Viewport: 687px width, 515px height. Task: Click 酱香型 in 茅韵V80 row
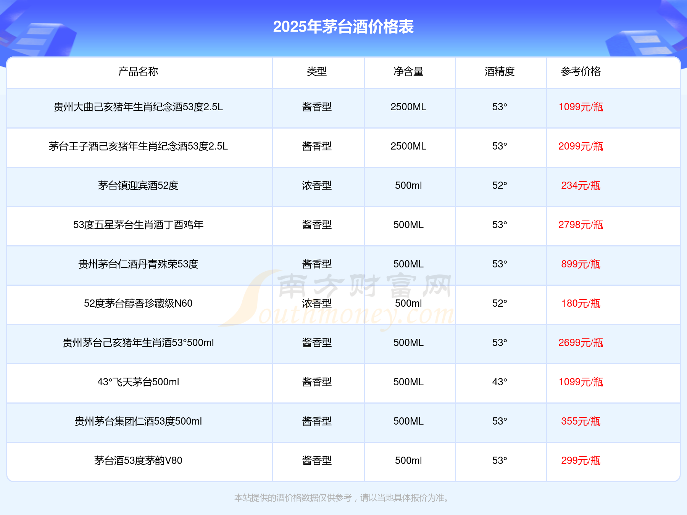[317, 460]
